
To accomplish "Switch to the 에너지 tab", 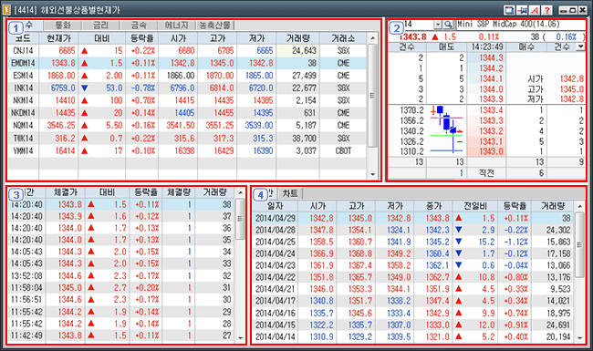I will click(x=176, y=26).
